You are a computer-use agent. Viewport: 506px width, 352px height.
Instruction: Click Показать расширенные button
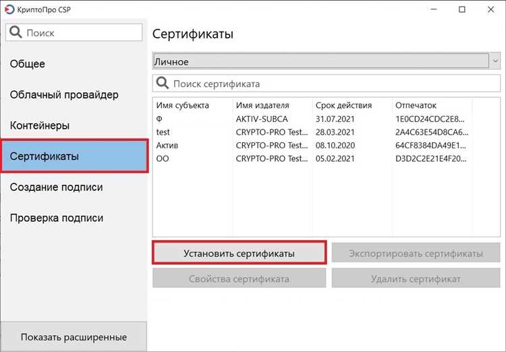74,336
